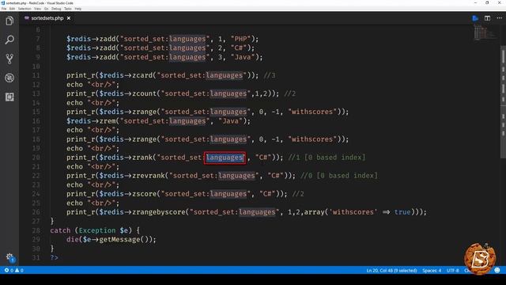Open the Debug view in the activity bar
The height and width of the screenshot is (285, 506).
click(x=9, y=78)
